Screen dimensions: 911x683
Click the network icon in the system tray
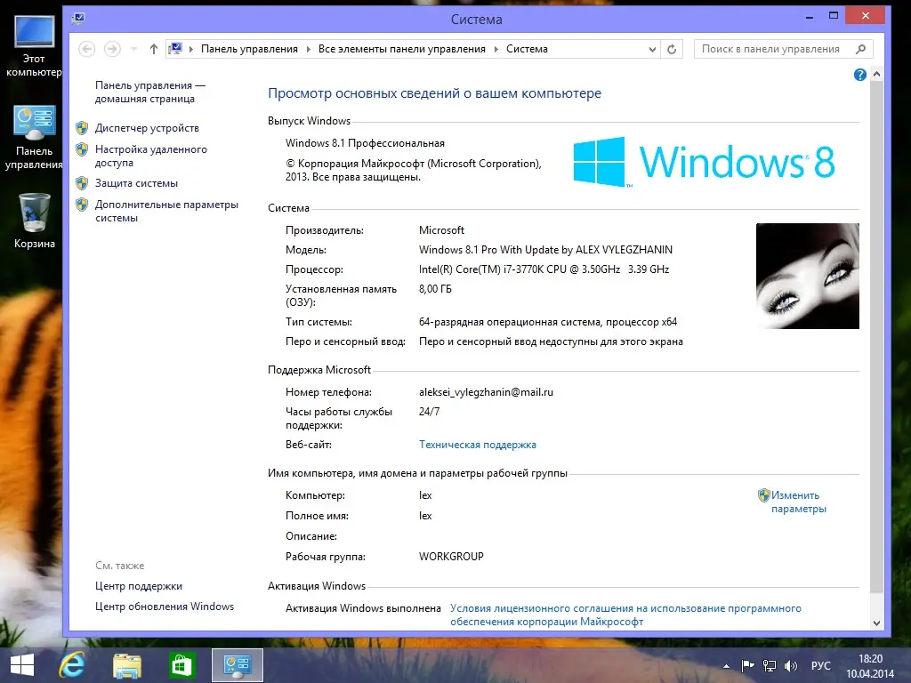tap(769, 664)
